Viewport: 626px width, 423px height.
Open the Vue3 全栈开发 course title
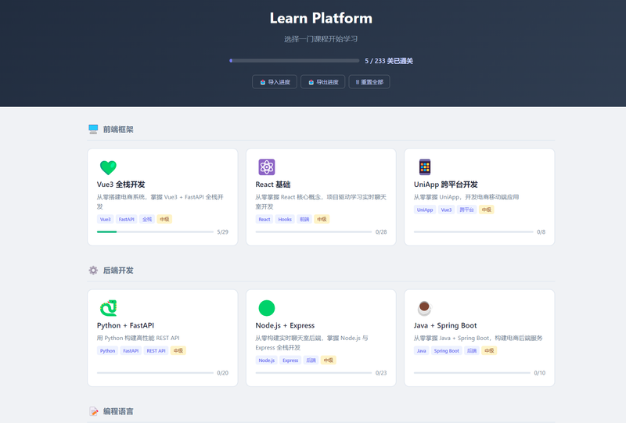click(121, 185)
